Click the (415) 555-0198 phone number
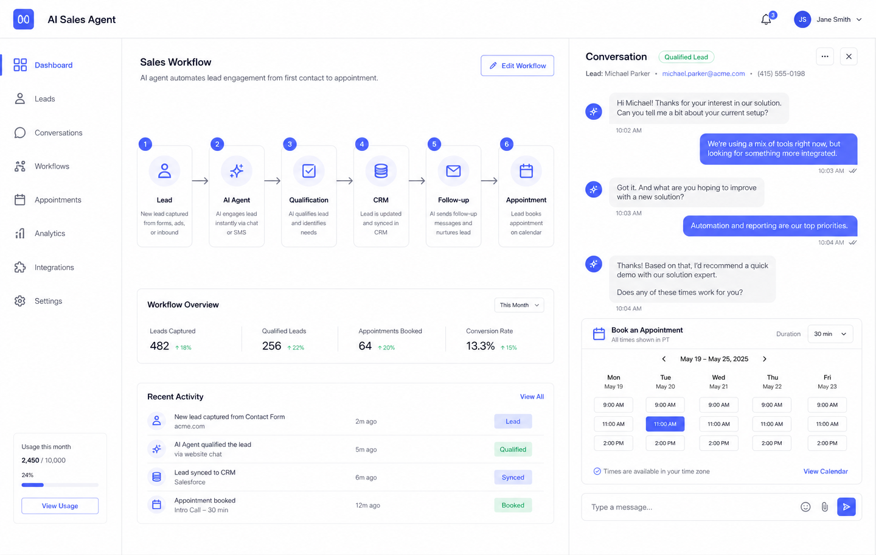876x555 pixels. [x=781, y=74]
